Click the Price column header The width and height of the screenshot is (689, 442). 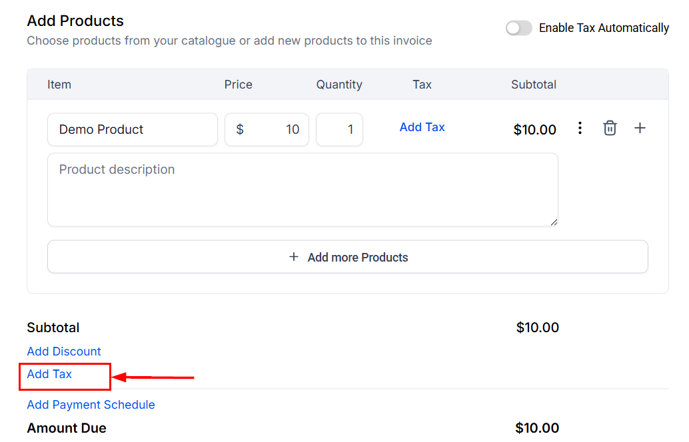point(238,85)
